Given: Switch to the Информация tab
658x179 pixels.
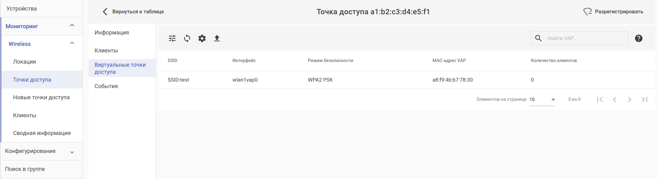Looking at the screenshot, I should click(x=112, y=33).
